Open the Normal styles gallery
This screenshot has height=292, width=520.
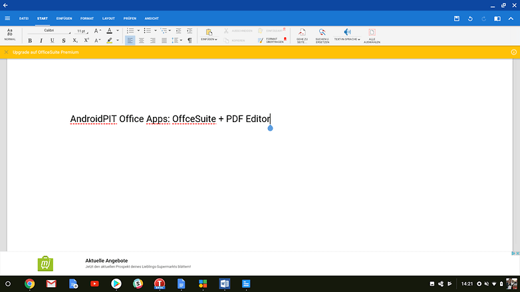[10, 35]
